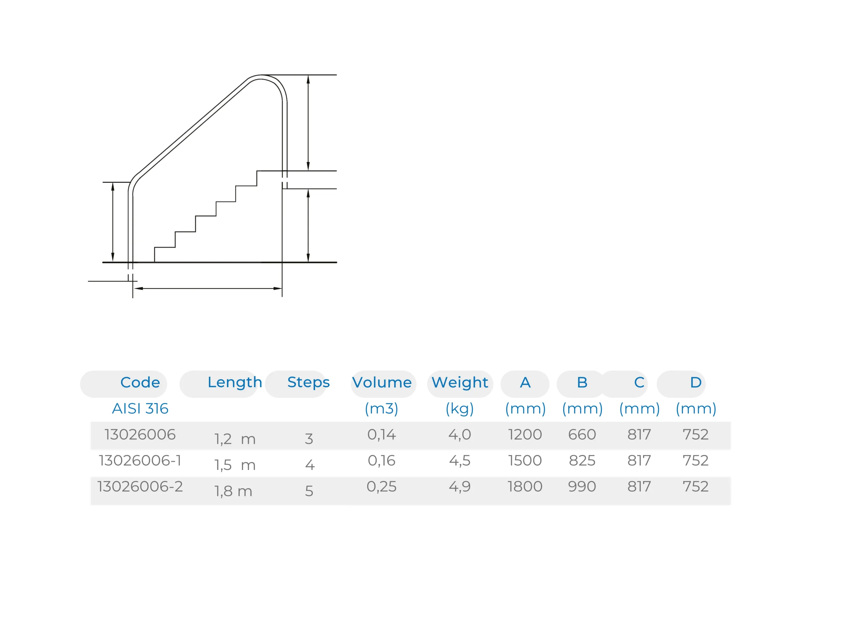The image size is (842, 625).
Task: Click the 1800 A dimension value
Action: click(525, 487)
